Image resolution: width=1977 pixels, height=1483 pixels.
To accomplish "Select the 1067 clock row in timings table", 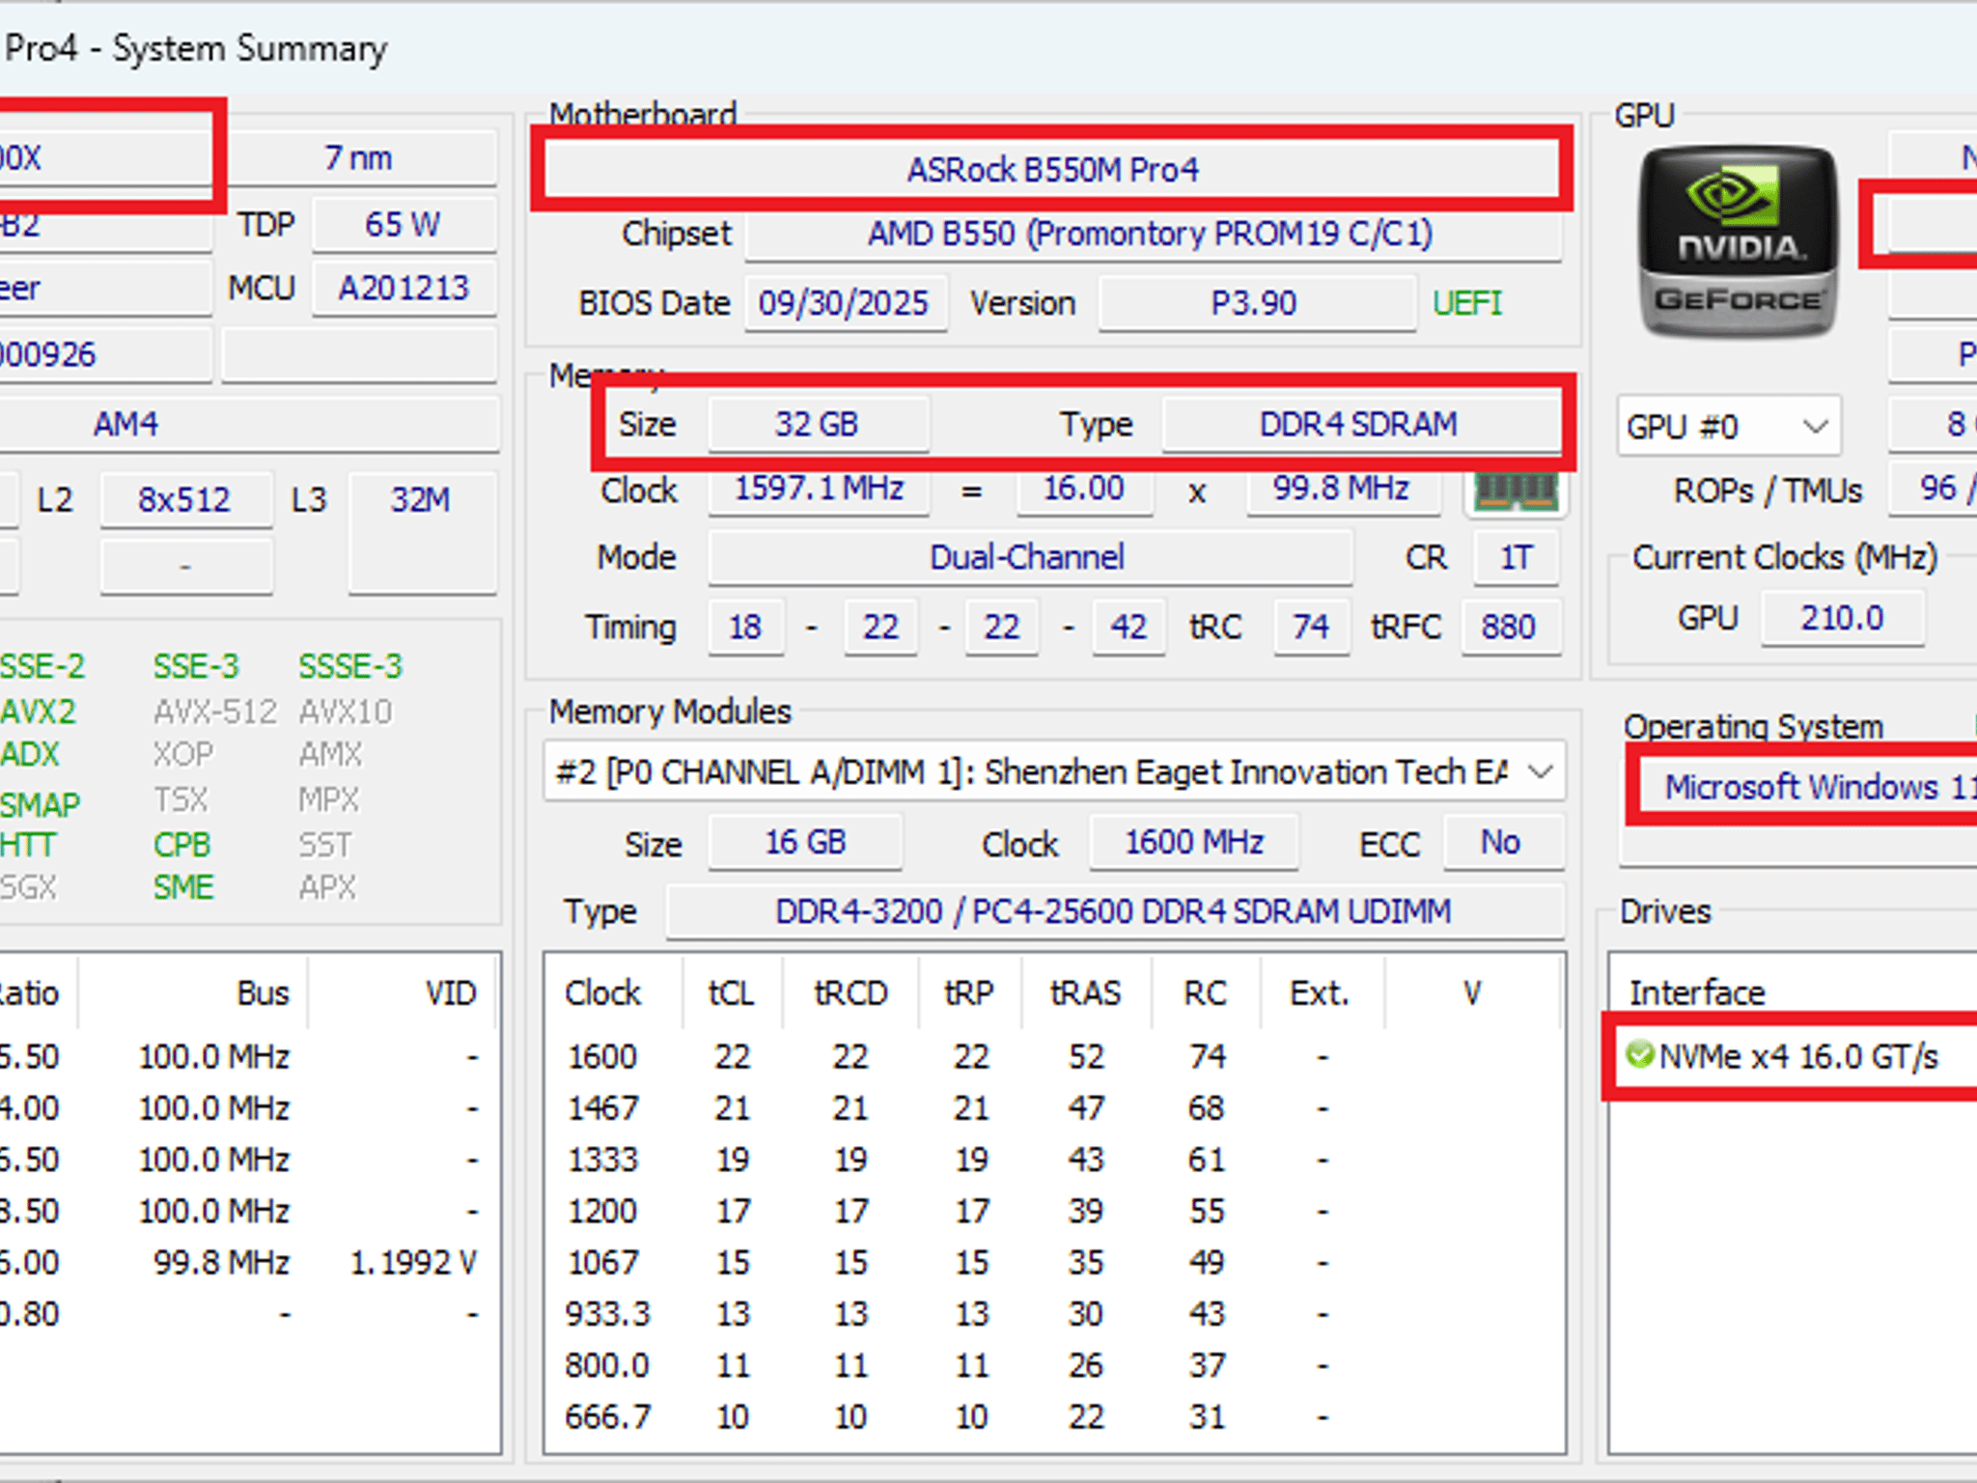I will click(1054, 1262).
